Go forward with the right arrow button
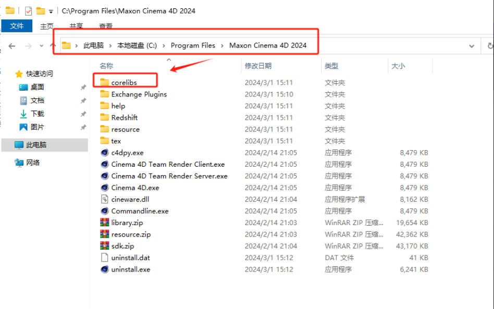This screenshot has width=494, height=309. 28,46
